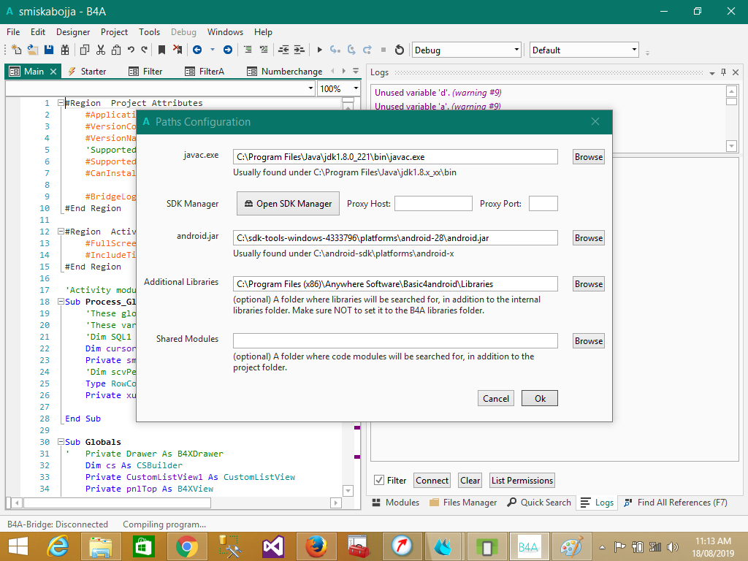Toggle bookmark with the bookmark icon
748x561 pixels.
point(161,50)
